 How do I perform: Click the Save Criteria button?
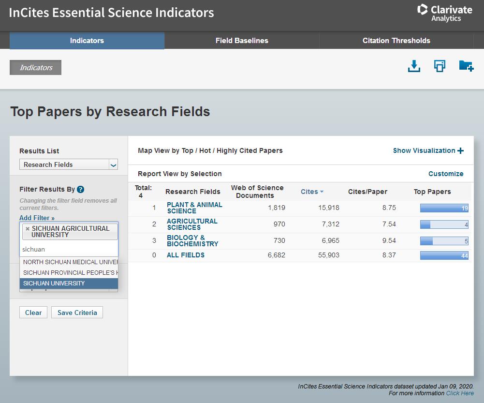tap(77, 313)
